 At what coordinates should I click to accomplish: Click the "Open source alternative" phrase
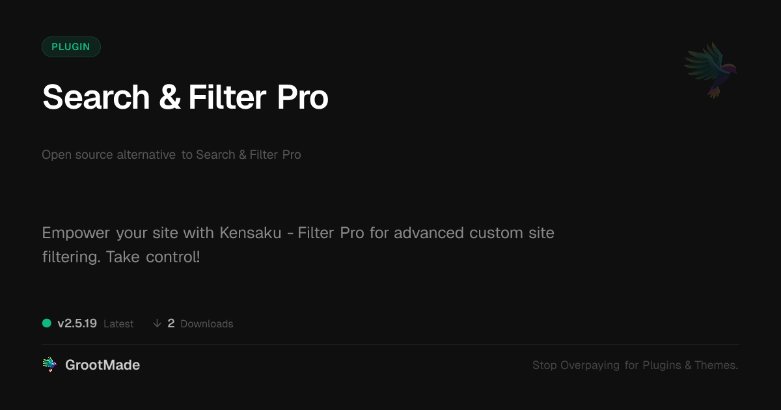pos(109,155)
